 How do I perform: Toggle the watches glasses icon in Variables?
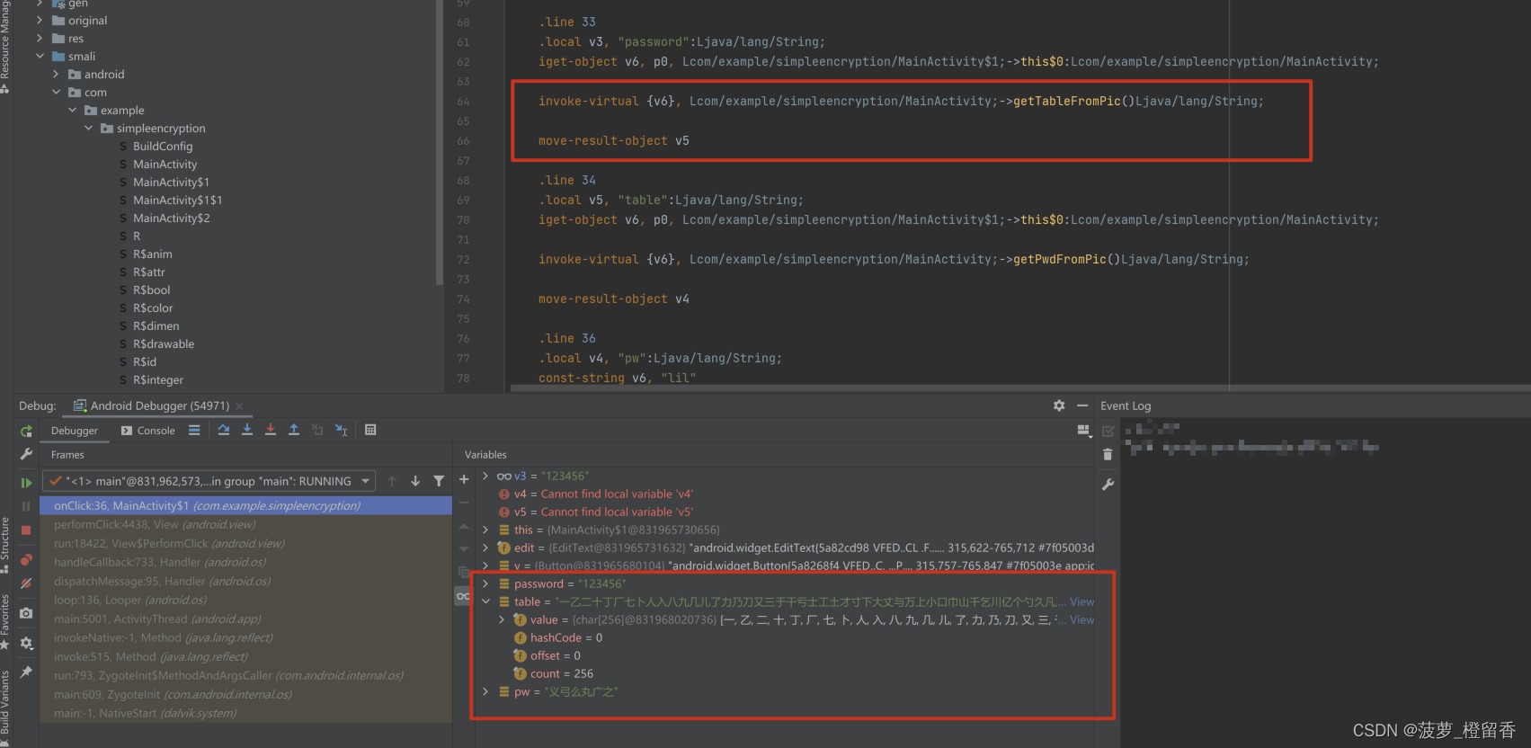[463, 596]
